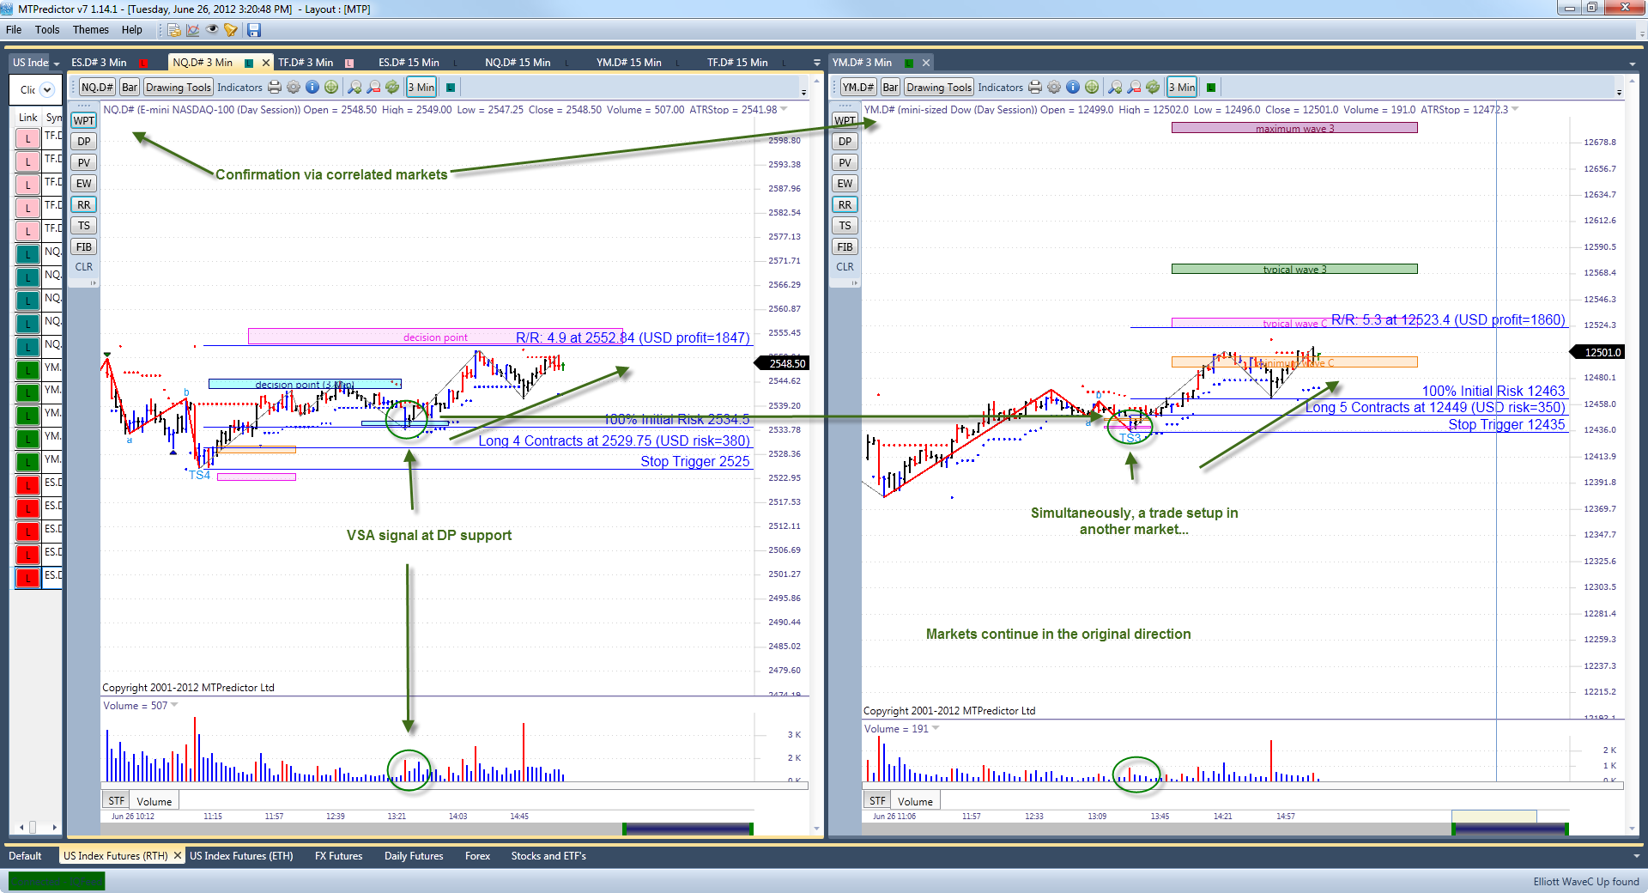
Task: Switch to the YM.D# 15 Min tab
Action: (629, 63)
